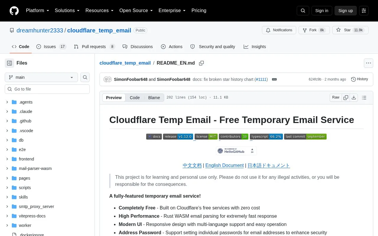
Task: Open the English Document link
Action: click(x=224, y=165)
